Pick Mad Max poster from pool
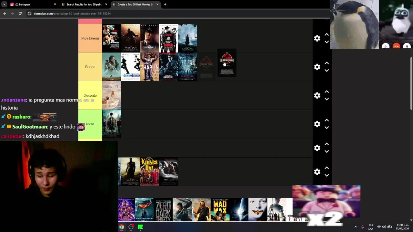 (x=220, y=210)
